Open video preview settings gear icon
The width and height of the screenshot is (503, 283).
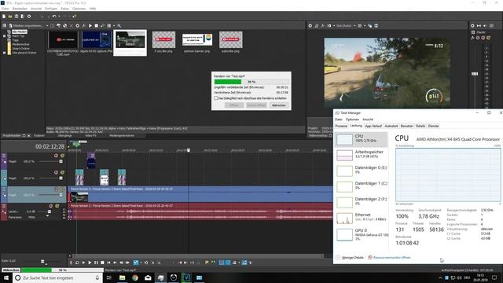[310, 26]
